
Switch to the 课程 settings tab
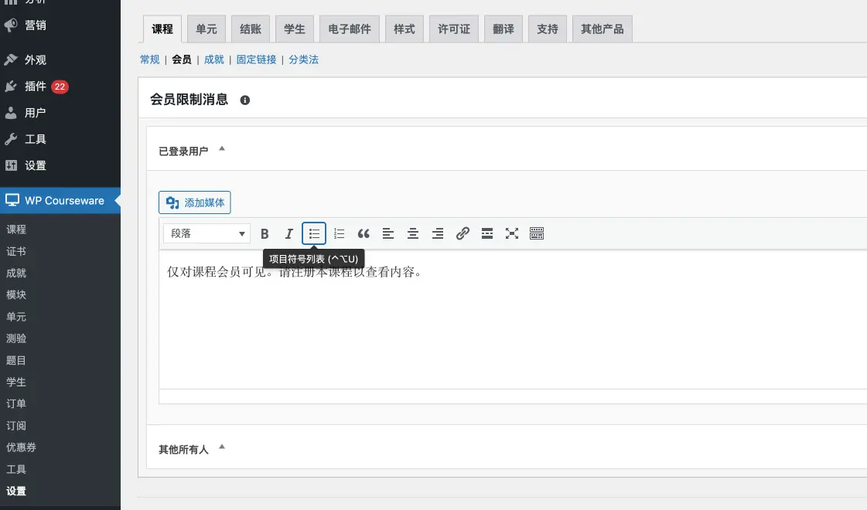pos(162,29)
